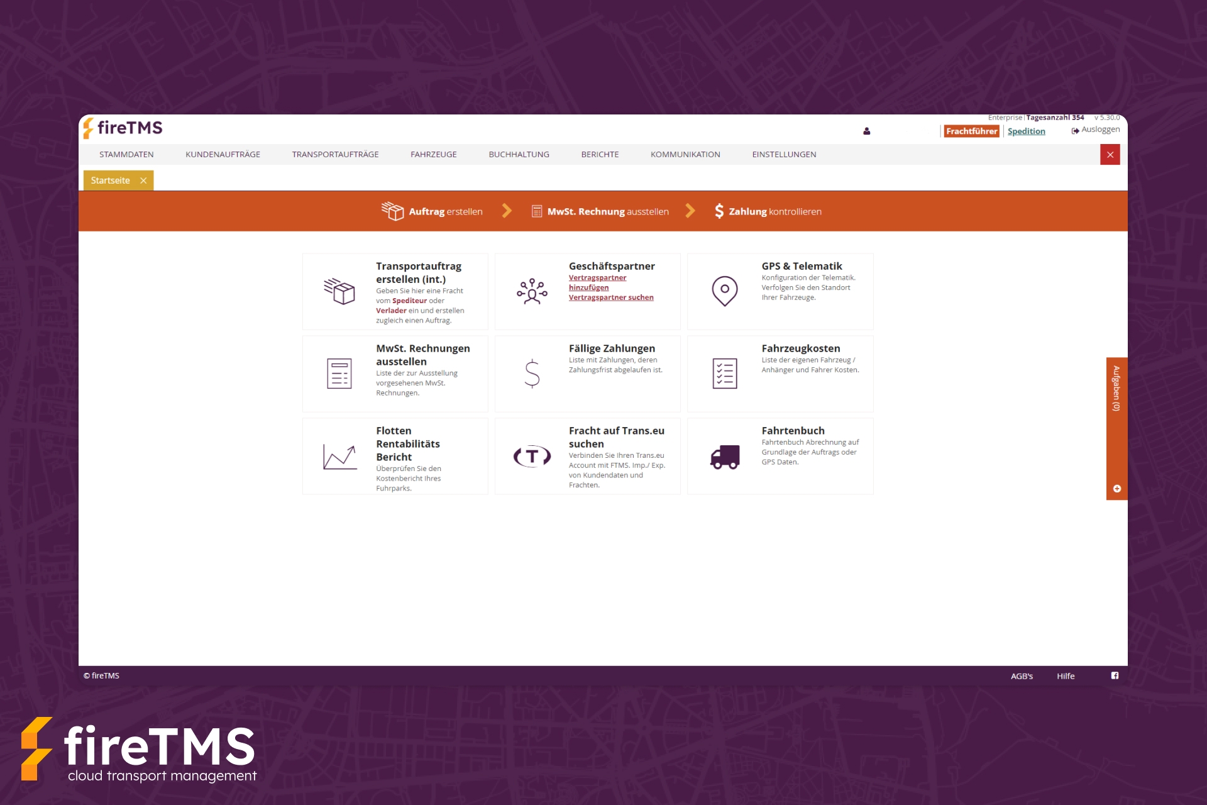Click the Geschäftspartner network icon

(x=532, y=291)
